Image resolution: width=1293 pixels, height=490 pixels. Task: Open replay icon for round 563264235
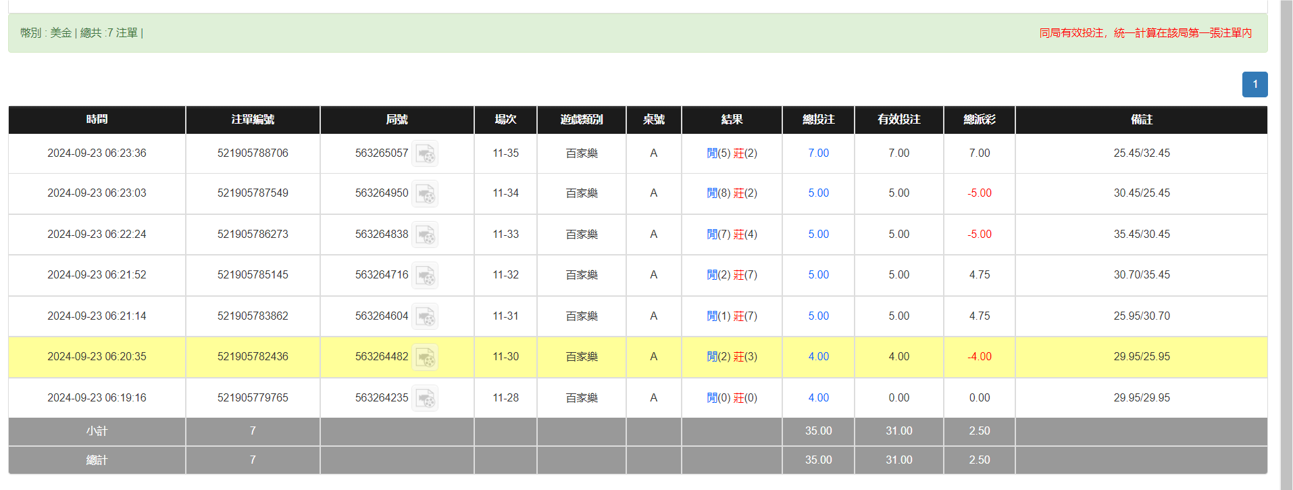point(425,398)
